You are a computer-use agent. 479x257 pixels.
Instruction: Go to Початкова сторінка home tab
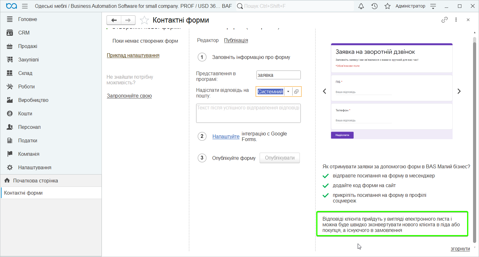[x=51, y=181]
